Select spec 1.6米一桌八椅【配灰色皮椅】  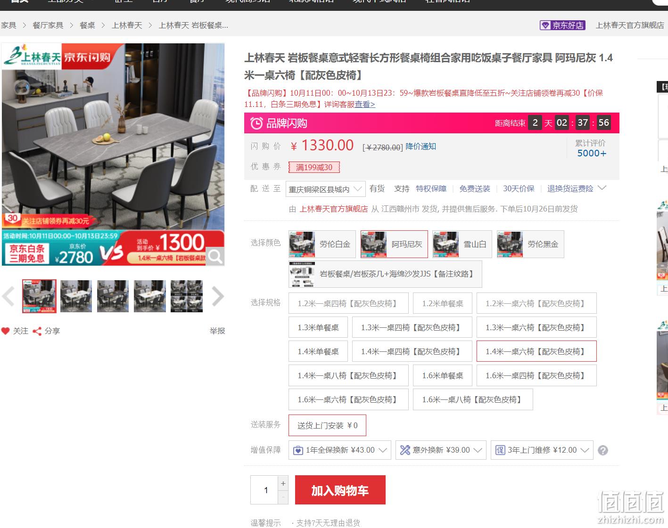pyautogui.click(x=473, y=399)
